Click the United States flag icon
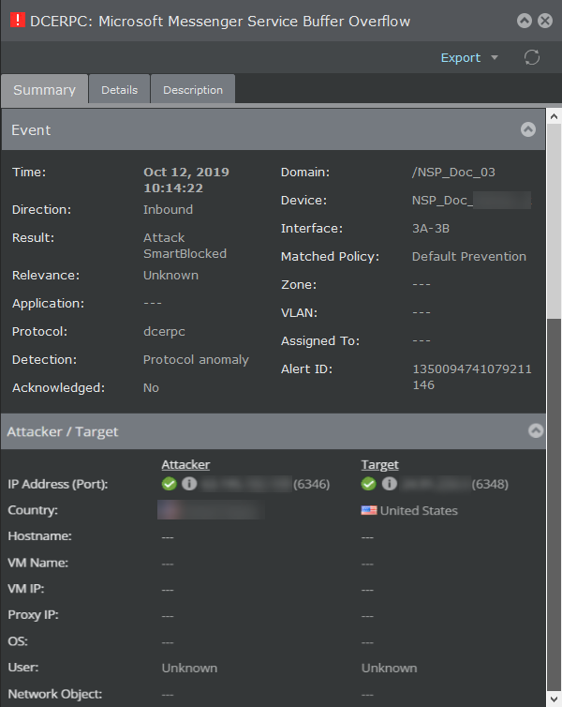Image resolution: width=562 pixels, height=707 pixels. 369,510
